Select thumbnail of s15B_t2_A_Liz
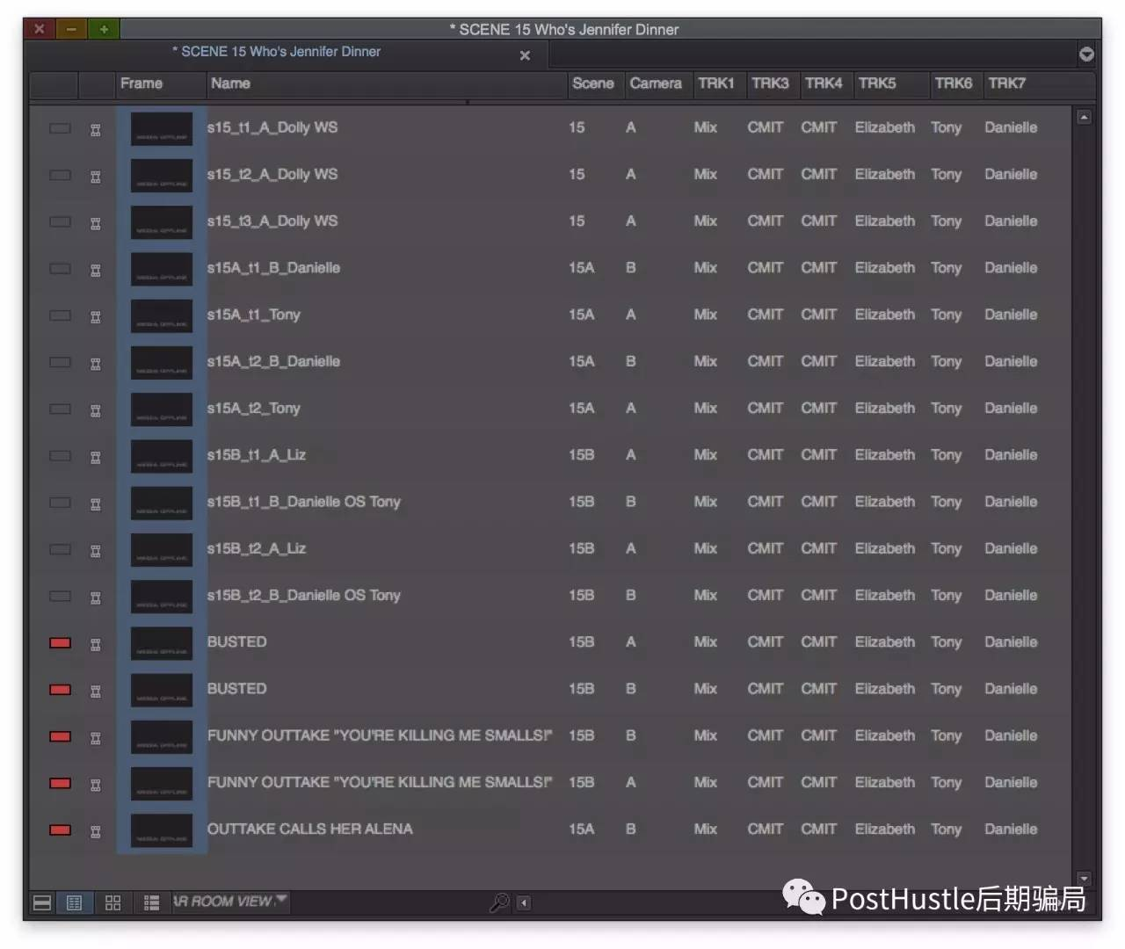The height and width of the screenshot is (949, 1125). 162,550
